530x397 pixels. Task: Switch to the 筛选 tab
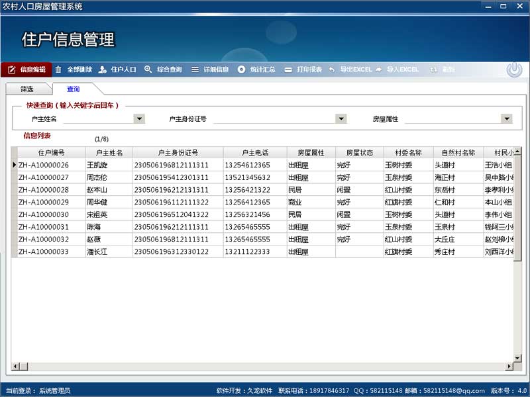27,89
